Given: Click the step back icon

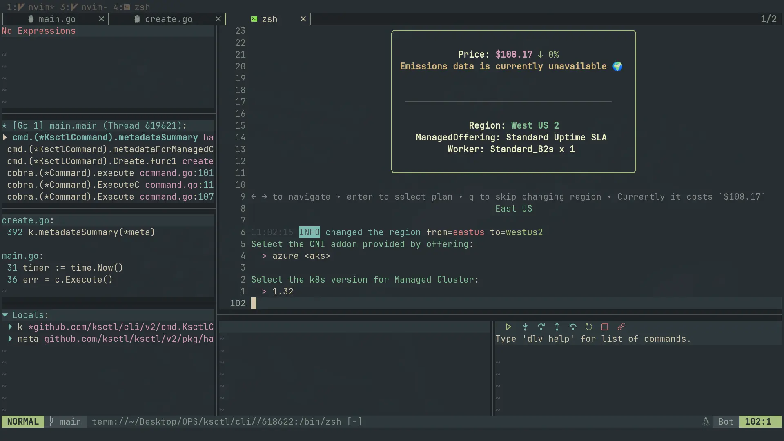Looking at the screenshot, I should (573, 327).
